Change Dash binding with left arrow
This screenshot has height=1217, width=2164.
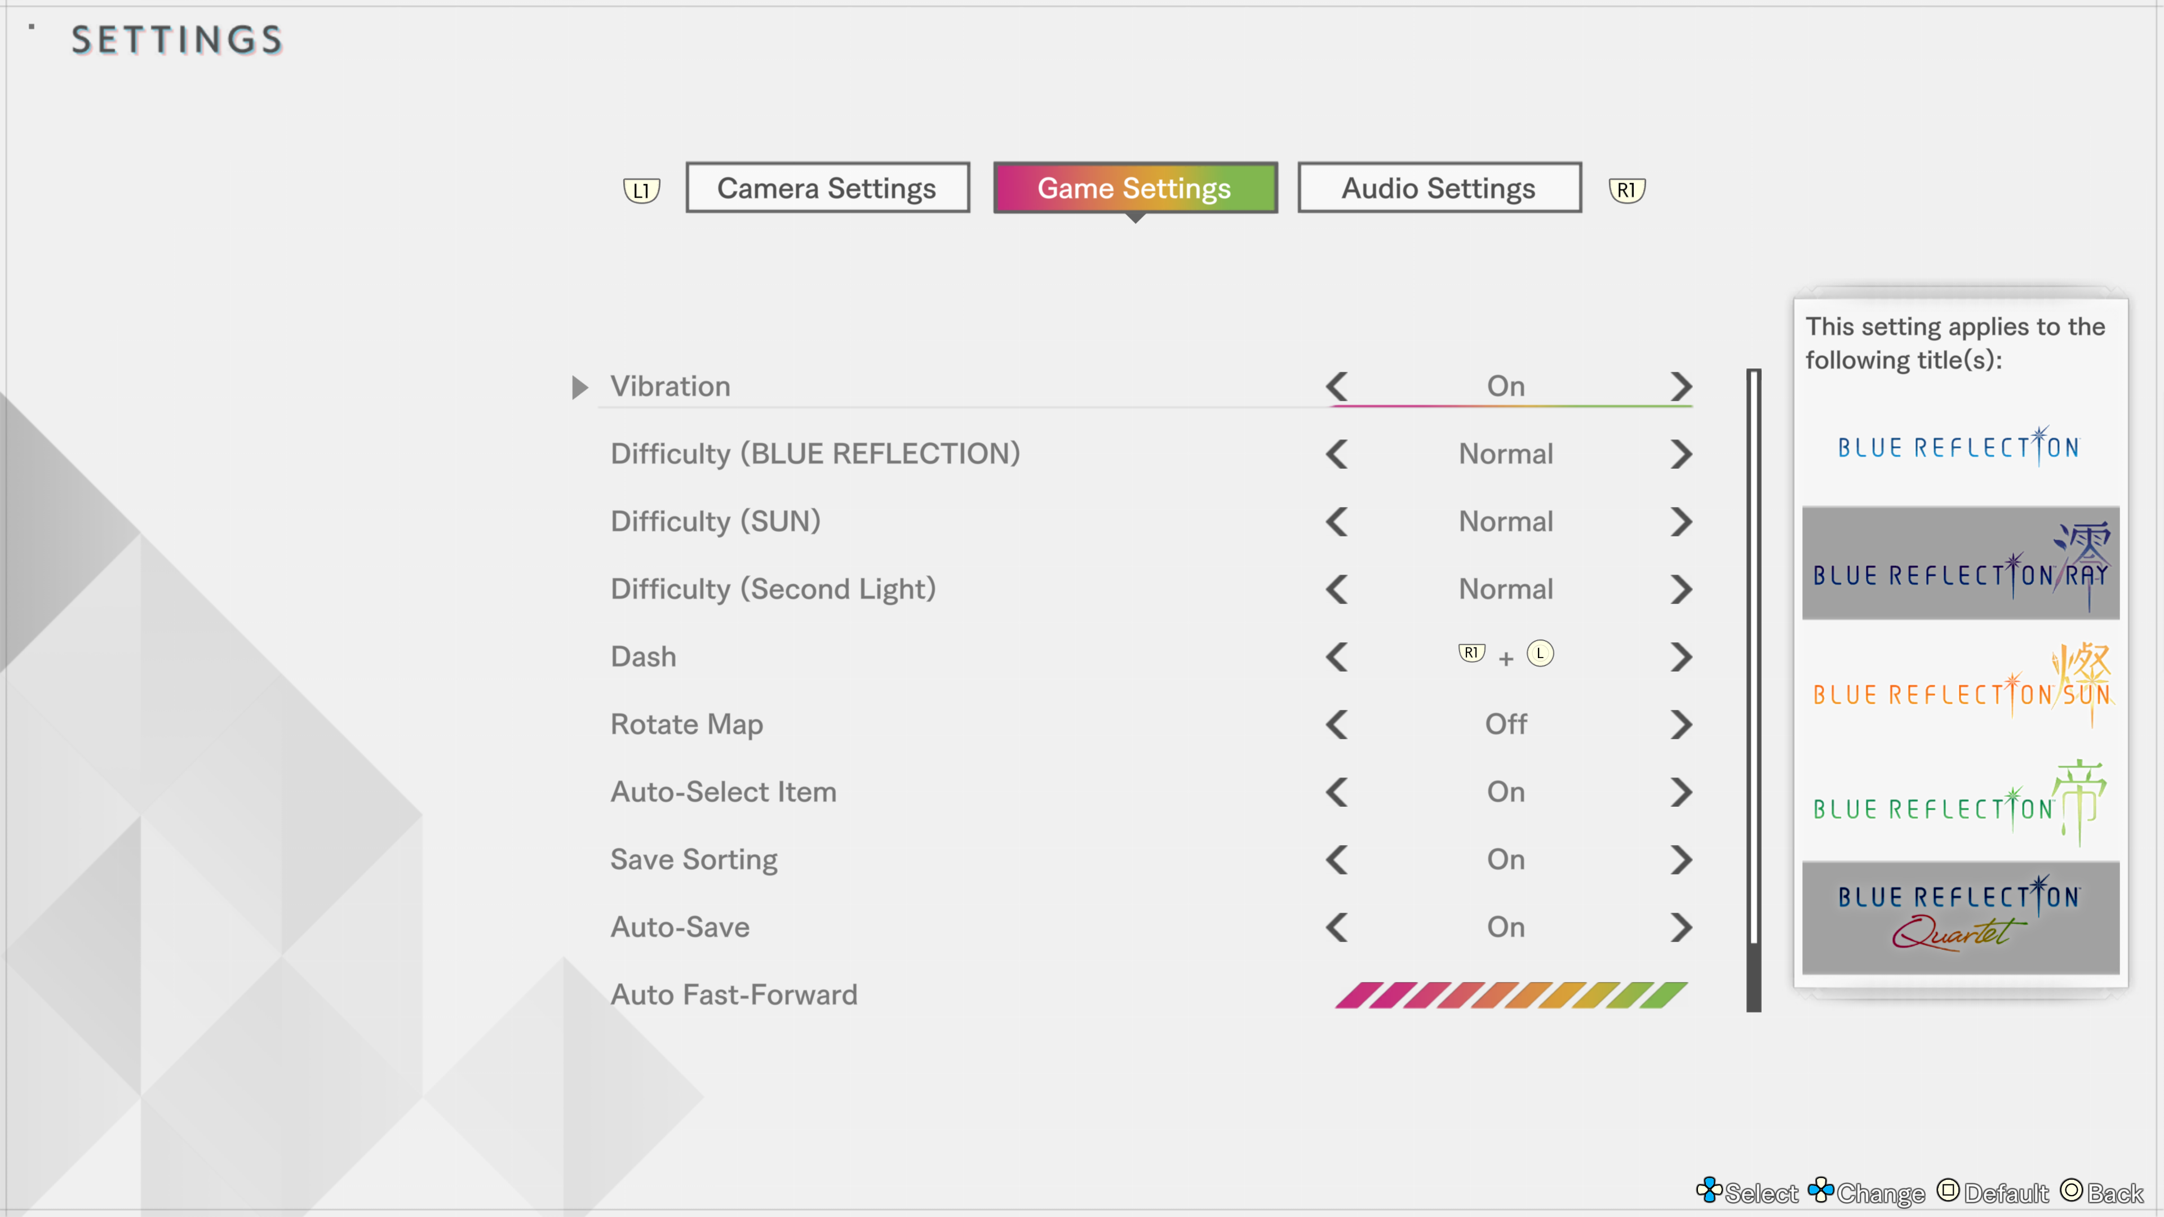pos(1337,657)
